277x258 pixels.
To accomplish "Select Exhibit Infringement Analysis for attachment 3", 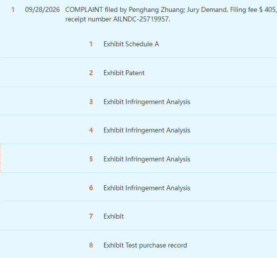I will pyautogui.click(x=147, y=102).
